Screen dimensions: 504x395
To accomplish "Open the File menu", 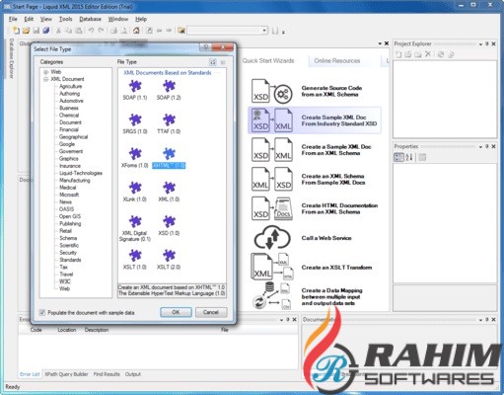I will [13, 19].
